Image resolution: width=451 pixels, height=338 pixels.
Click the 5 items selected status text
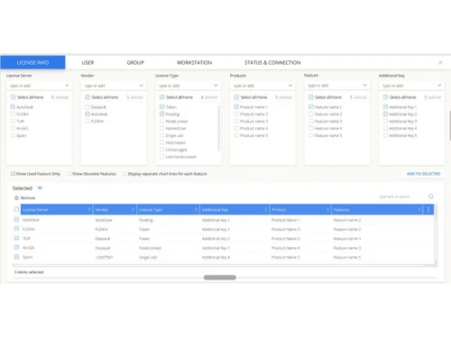[29, 272]
